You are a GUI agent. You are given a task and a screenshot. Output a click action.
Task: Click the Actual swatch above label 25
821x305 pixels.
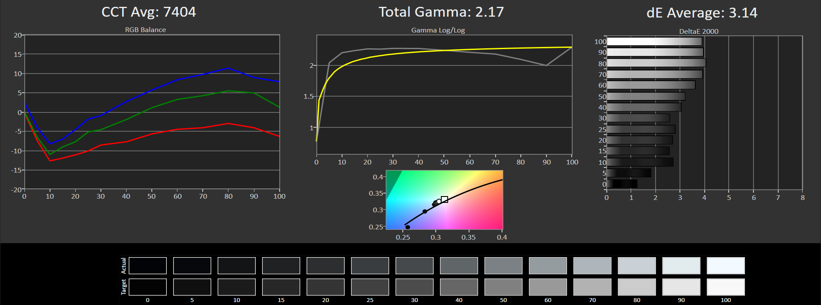[370, 266]
